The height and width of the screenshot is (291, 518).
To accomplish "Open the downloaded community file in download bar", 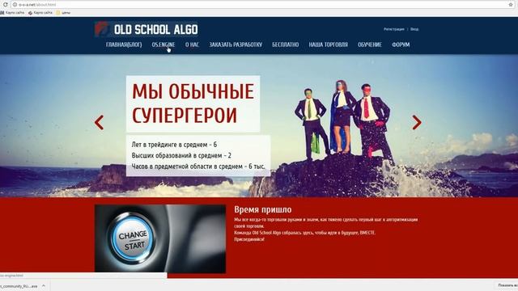I will [x=19, y=286].
